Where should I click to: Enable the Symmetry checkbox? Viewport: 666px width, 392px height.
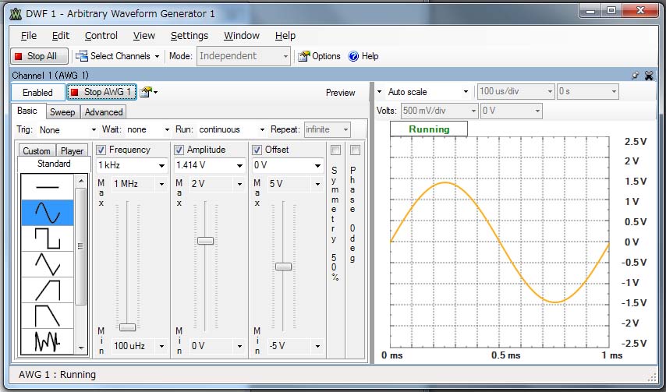pos(335,150)
